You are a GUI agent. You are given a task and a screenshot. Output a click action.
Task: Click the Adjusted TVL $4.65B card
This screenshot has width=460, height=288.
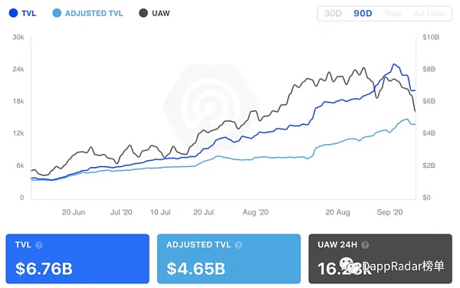tap(228, 259)
